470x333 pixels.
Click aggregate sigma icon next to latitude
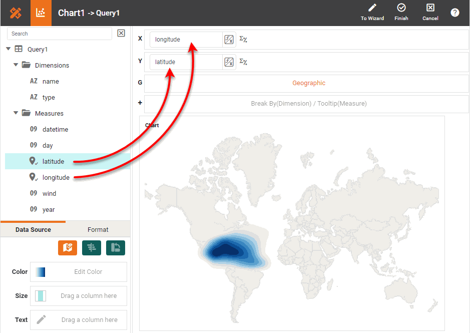coord(243,62)
